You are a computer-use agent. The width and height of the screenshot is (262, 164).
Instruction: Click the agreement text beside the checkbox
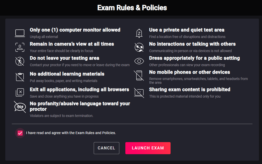click(x=71, y=133)
